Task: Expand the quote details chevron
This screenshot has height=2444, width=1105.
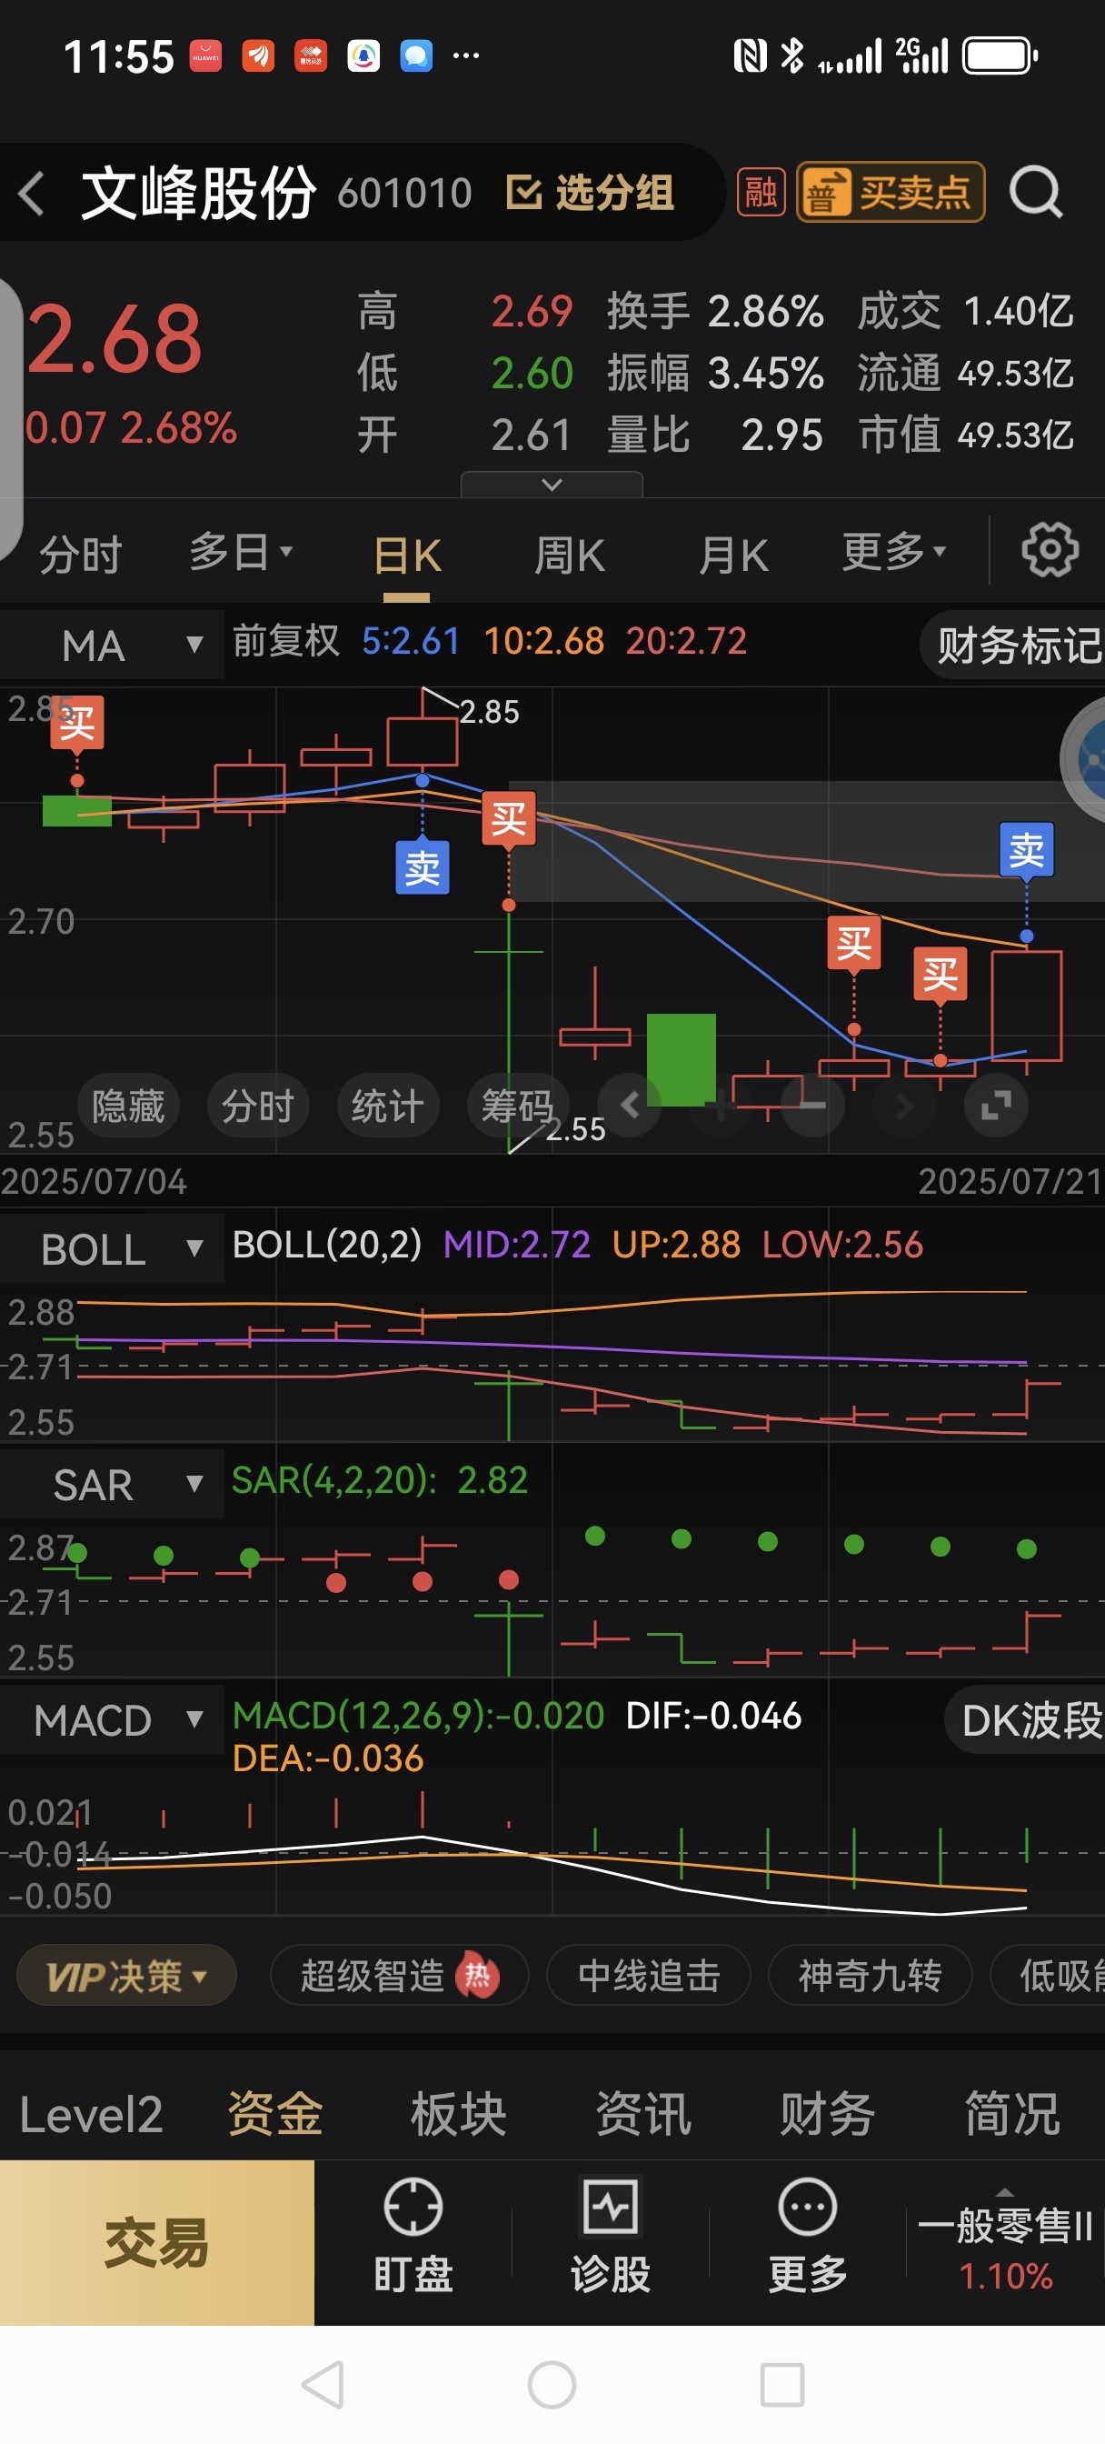Action: pos(551,485)
